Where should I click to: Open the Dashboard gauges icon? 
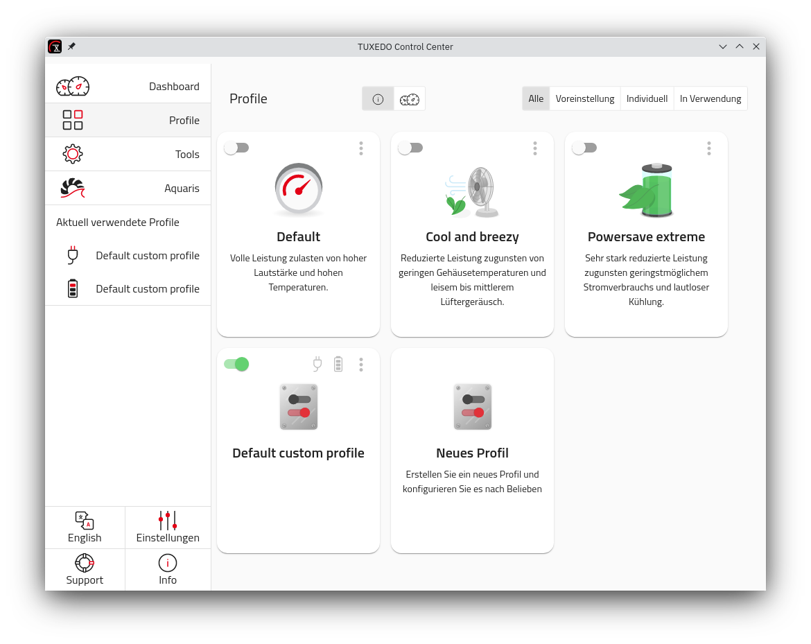click(72, 87)
